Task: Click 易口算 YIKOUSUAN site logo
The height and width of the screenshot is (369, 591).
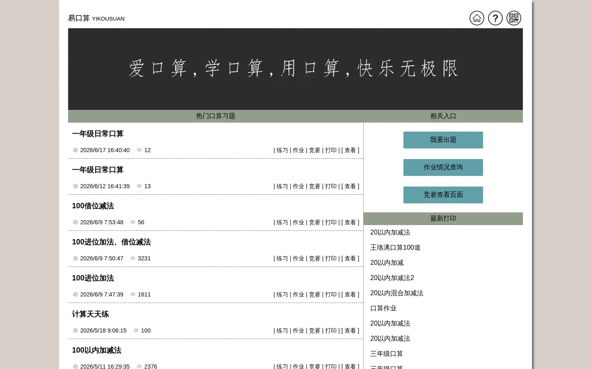Action: click(x=96, y=18)
